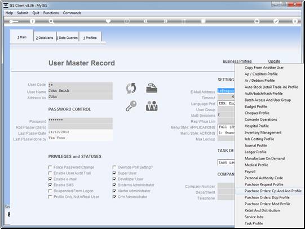This screenshot has height=229, width=305.
Task: Uncheck the Super User checkbox
Action: tap(114, 173)
